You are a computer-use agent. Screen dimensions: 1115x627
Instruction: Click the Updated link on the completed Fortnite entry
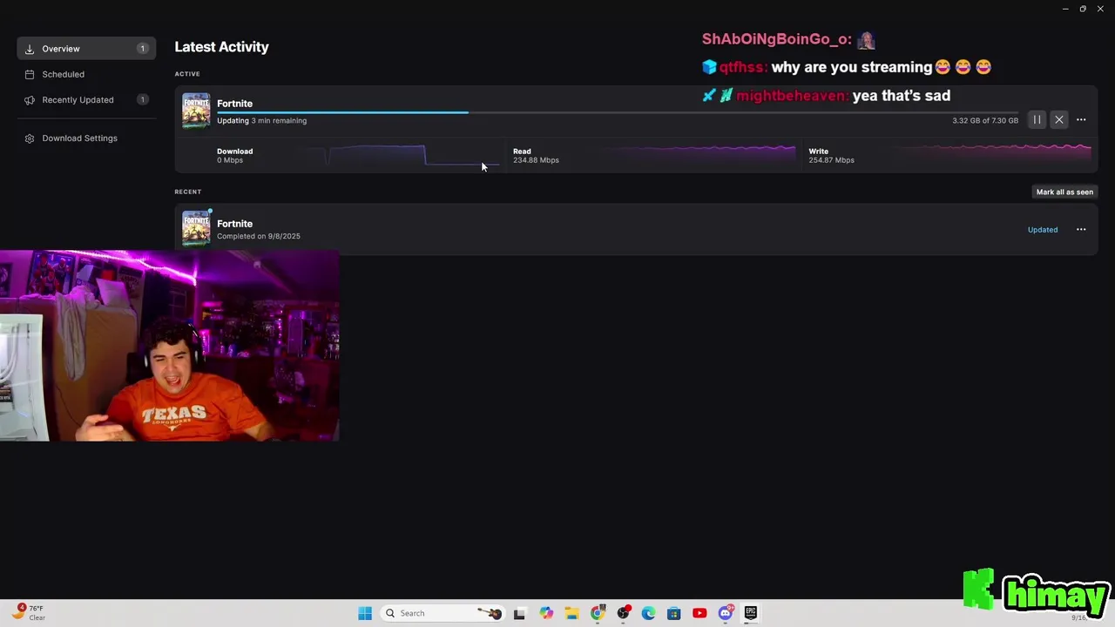click(x=1042, y=230)
